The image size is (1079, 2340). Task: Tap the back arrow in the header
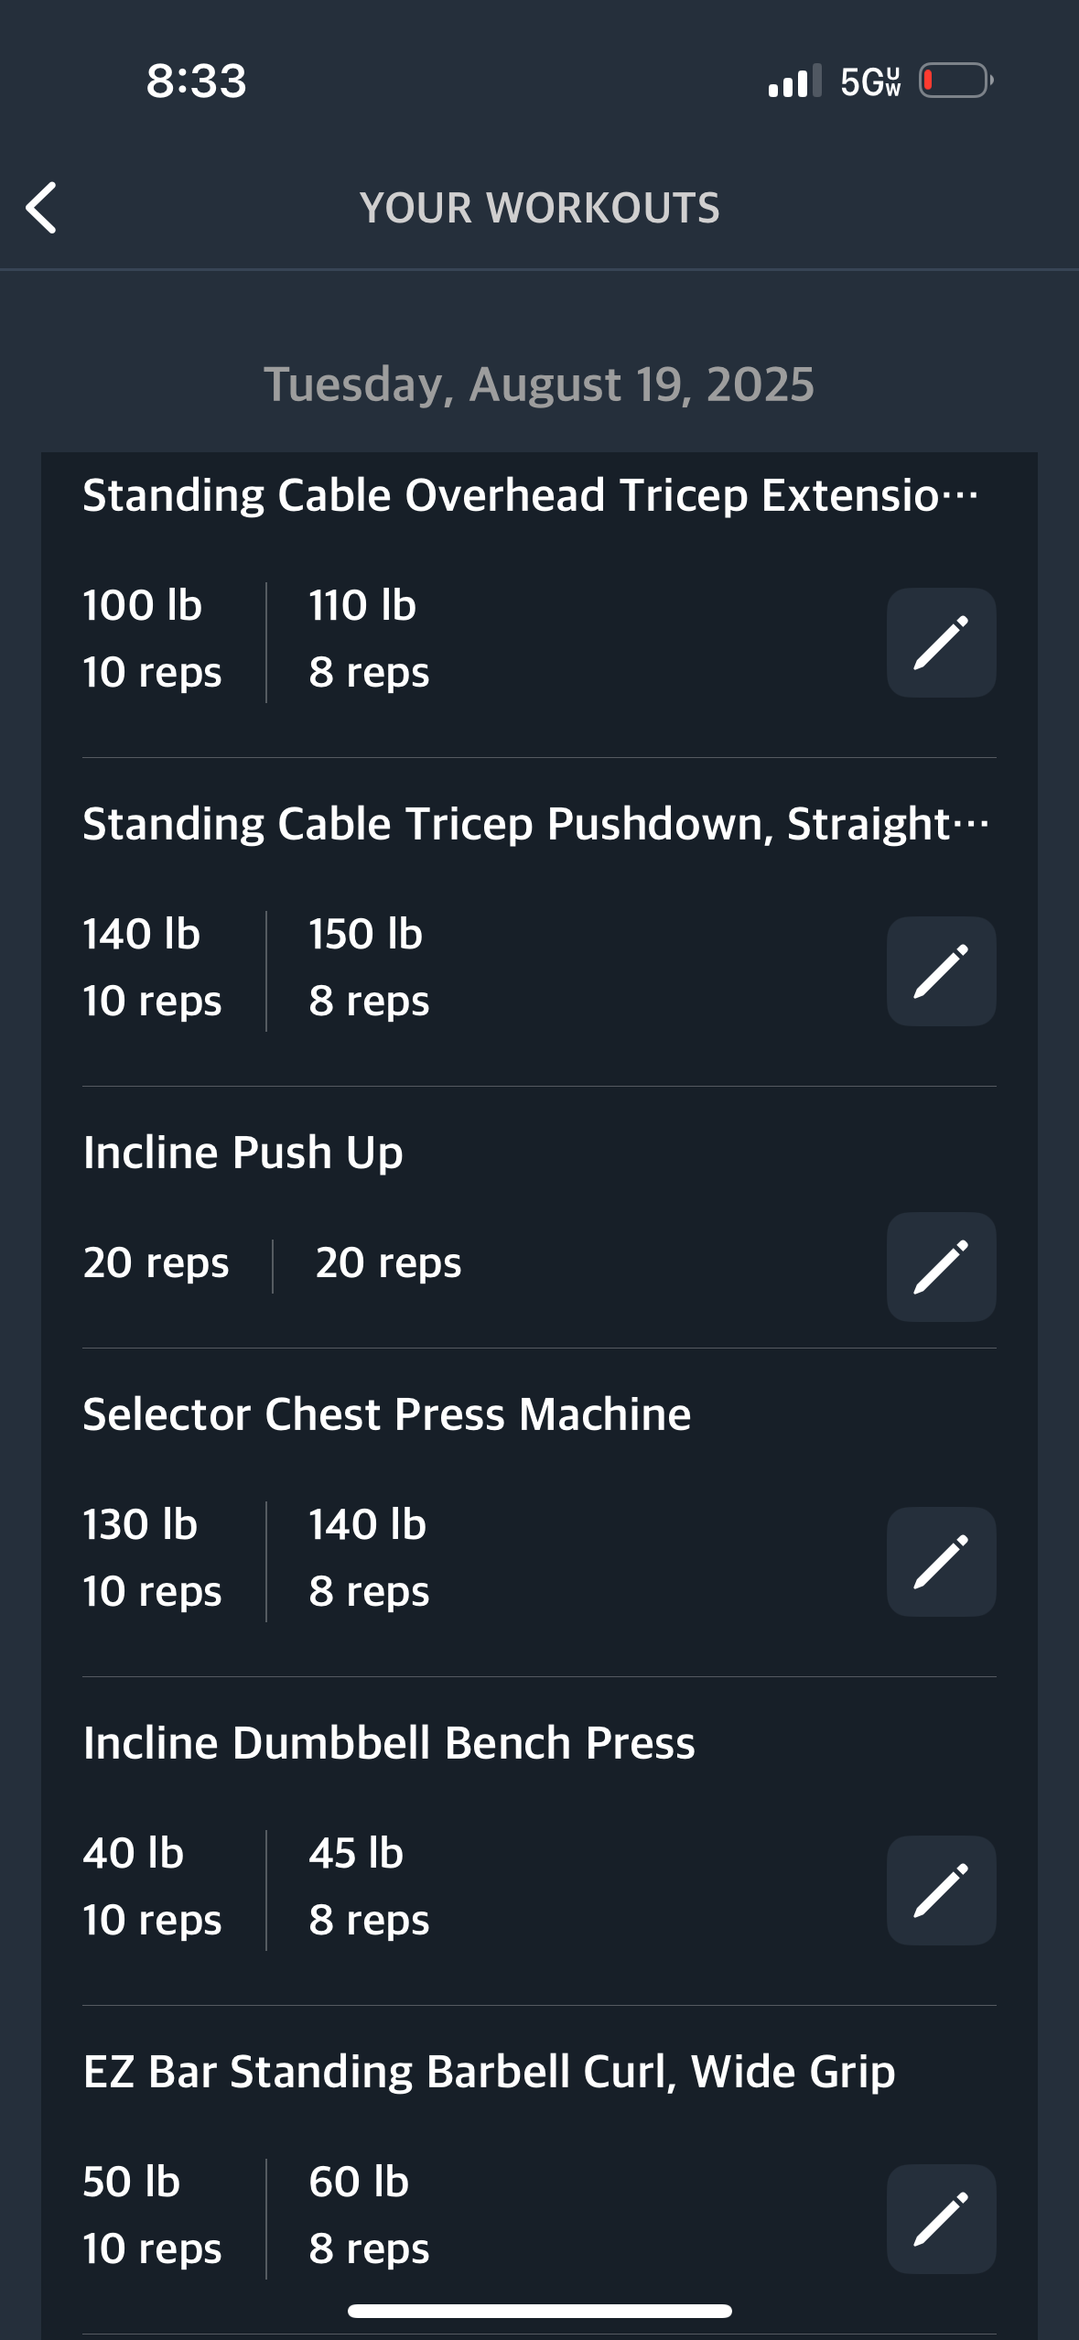(41, 208)
